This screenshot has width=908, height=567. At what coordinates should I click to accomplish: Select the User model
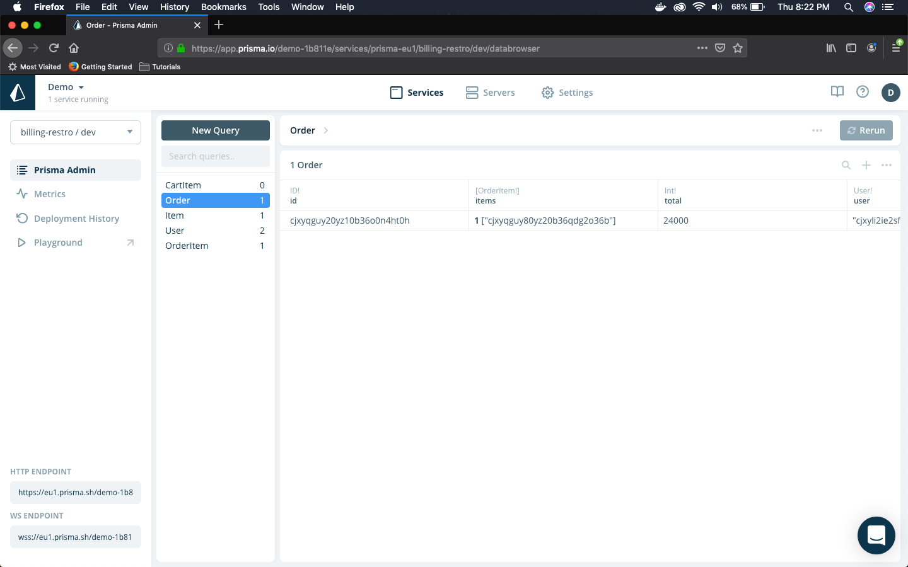(x=216, y=231)
